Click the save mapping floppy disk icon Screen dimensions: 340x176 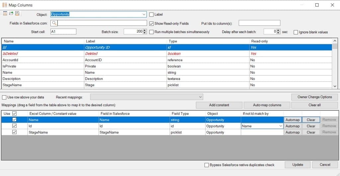(x=17, y=14)
